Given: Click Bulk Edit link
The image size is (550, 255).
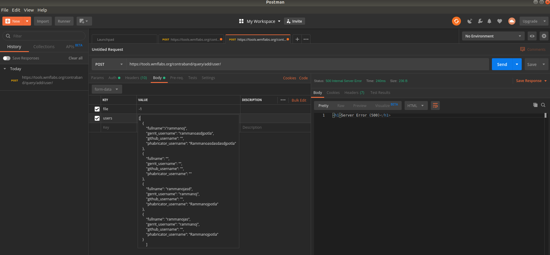Looking at the screenshot, I should pyautogui.click(x=299, y=100).
